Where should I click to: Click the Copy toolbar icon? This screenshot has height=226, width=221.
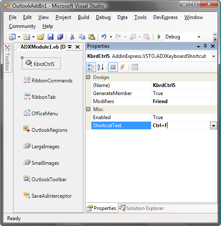[x=82, y=37]
